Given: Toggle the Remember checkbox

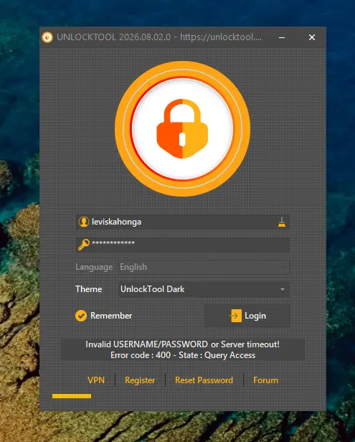Looking at the screenshot, I should click(x=81, y=316).
